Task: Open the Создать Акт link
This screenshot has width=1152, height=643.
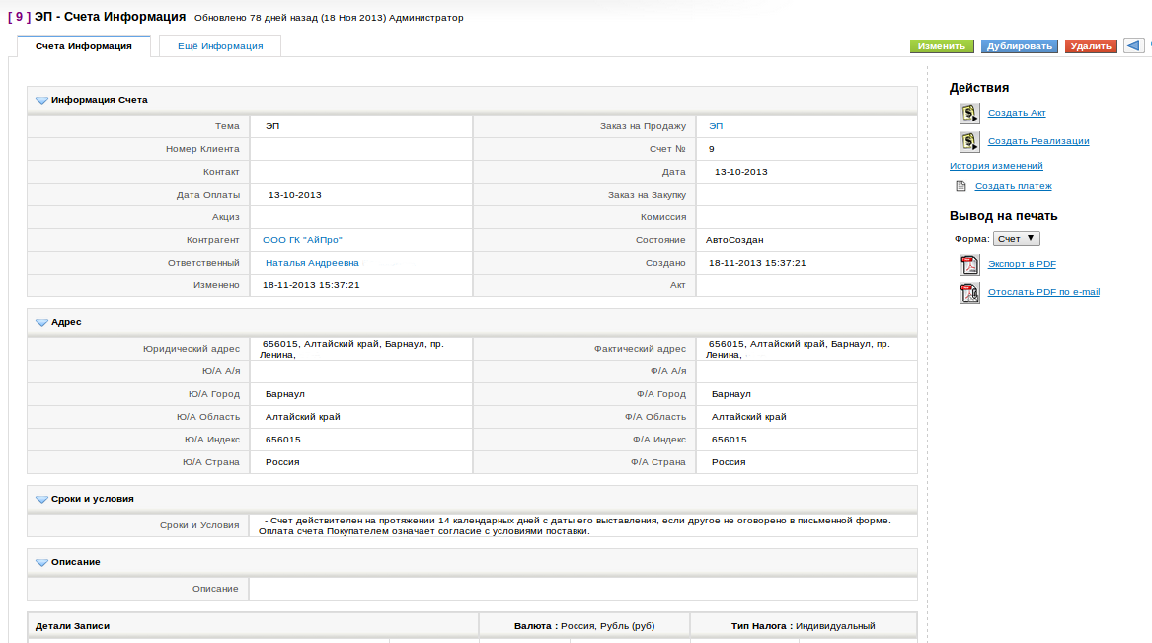Action: [1017, 113]
